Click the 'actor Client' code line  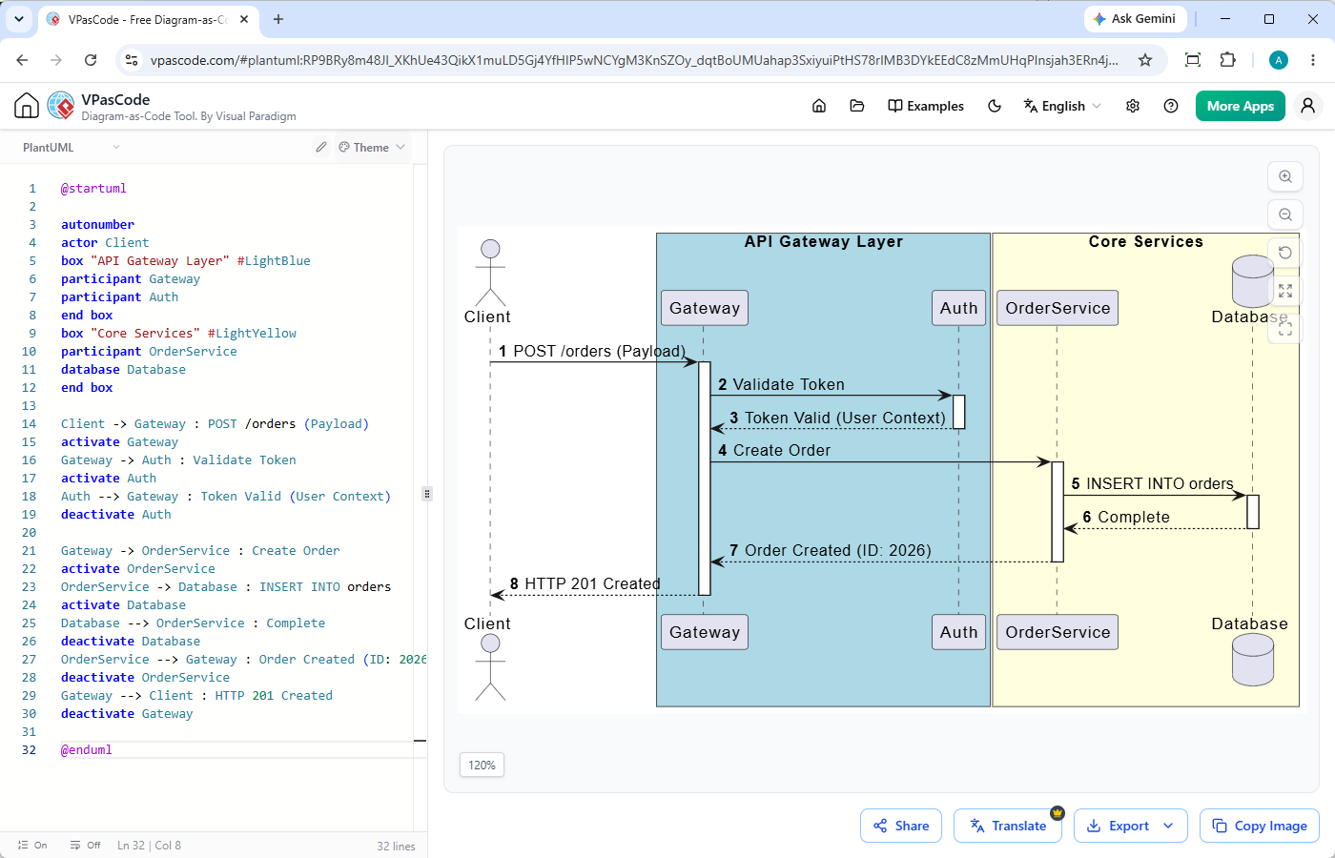[105, 243]
